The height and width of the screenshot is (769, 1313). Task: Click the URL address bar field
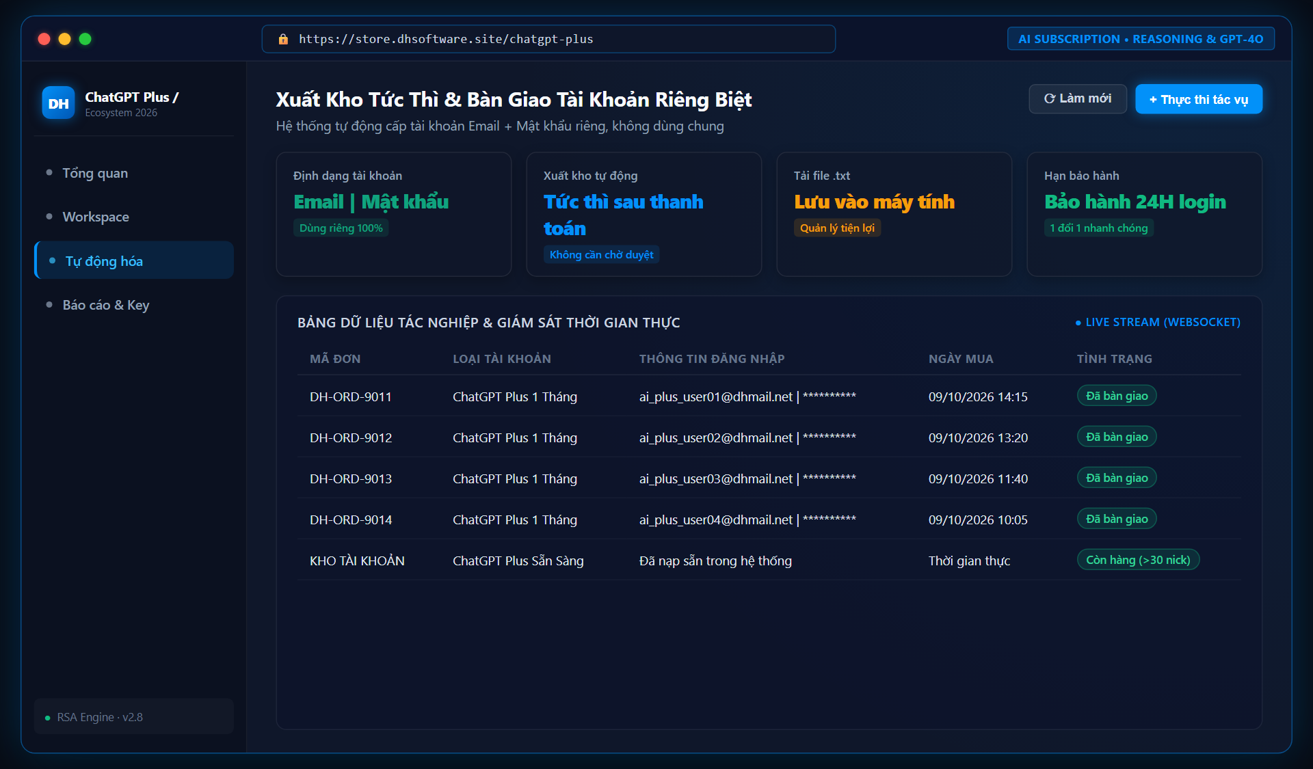coord(548,39)
